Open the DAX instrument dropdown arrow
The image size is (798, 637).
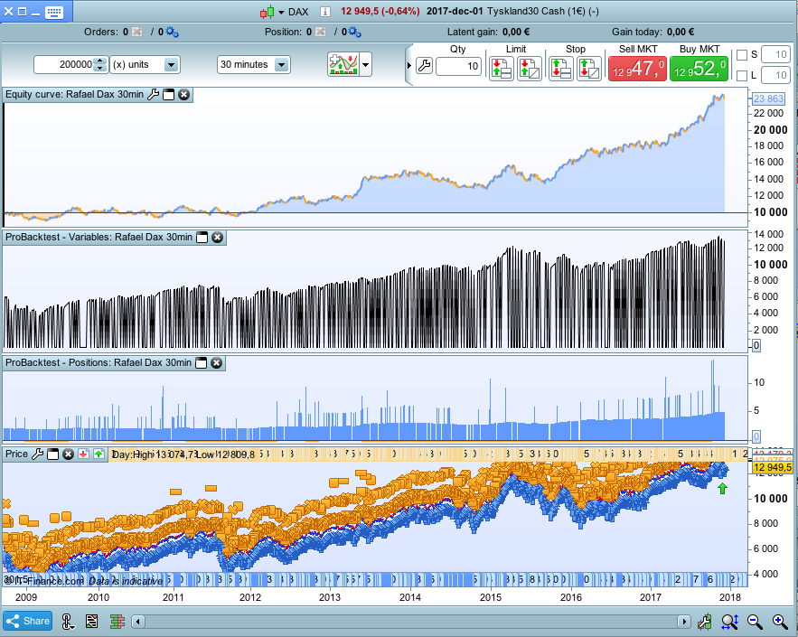281,12
